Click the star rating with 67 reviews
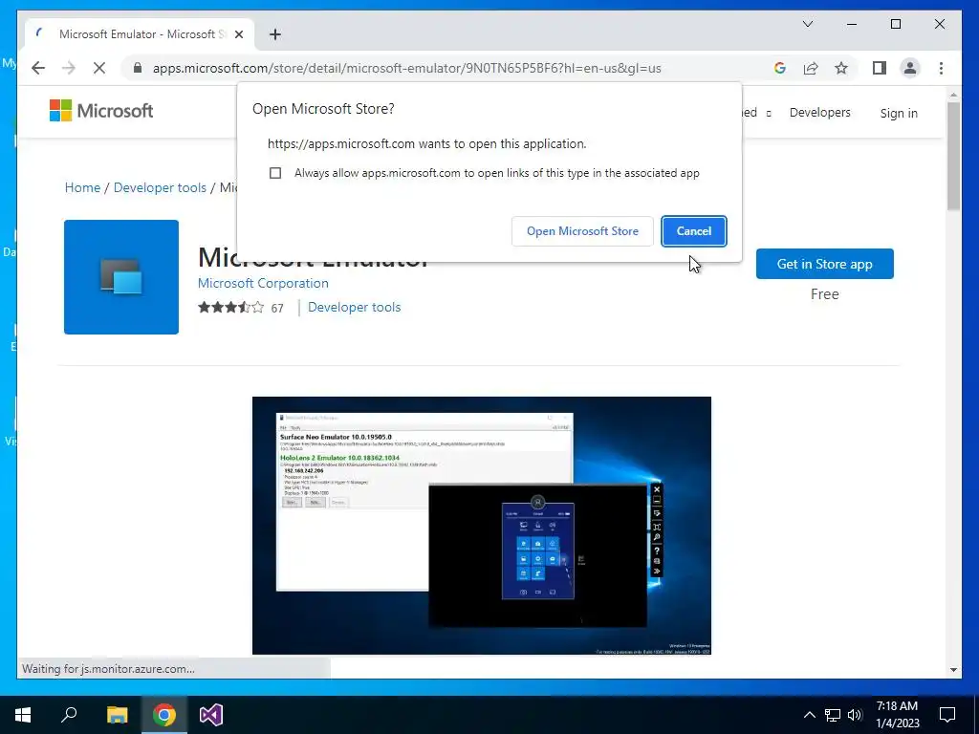Screen dimensions: 979x734 [x=240, y=307]
